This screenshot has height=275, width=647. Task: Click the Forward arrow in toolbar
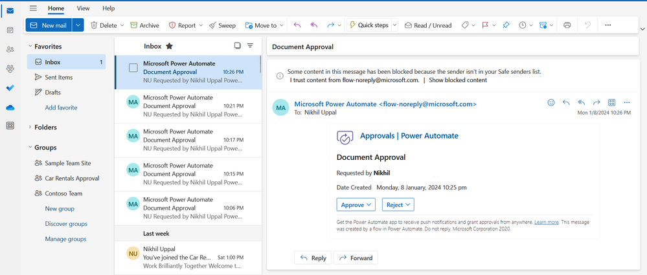click(x=330, y=25)
